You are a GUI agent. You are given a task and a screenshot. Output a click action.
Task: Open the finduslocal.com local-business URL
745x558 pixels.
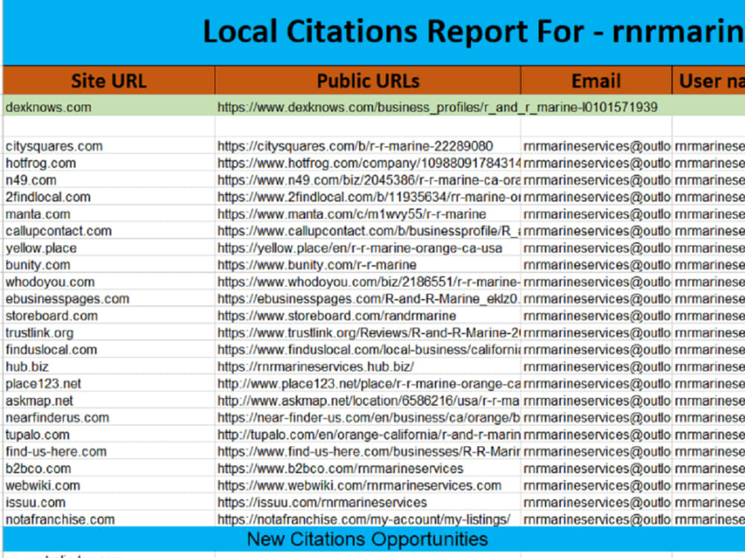click(x=368, y=350)
